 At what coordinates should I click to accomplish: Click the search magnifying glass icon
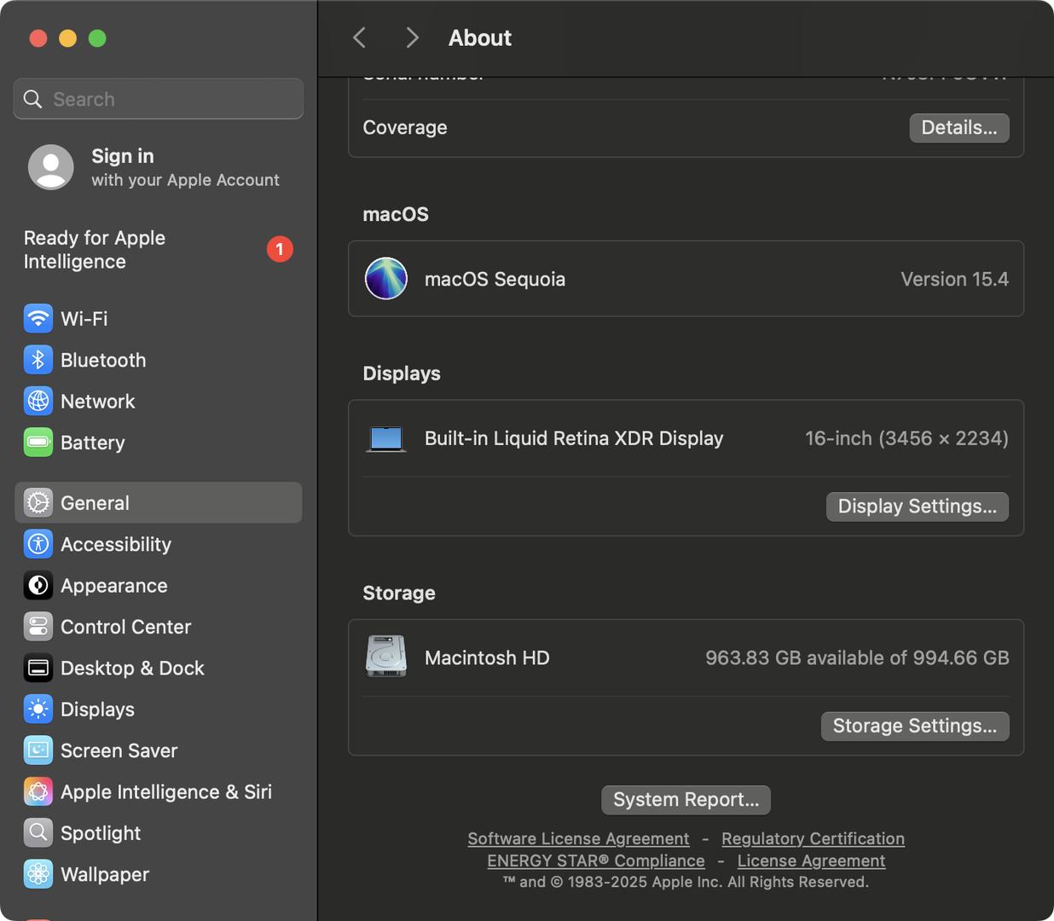click(32, 99)
